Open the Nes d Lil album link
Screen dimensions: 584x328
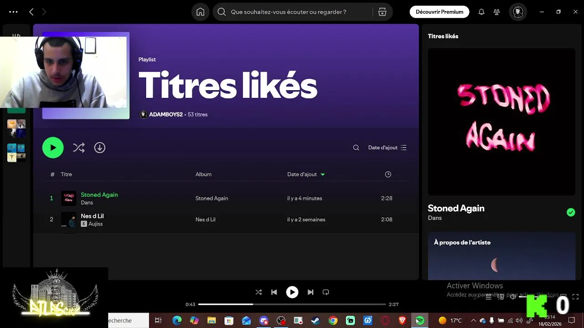point(205,220)
